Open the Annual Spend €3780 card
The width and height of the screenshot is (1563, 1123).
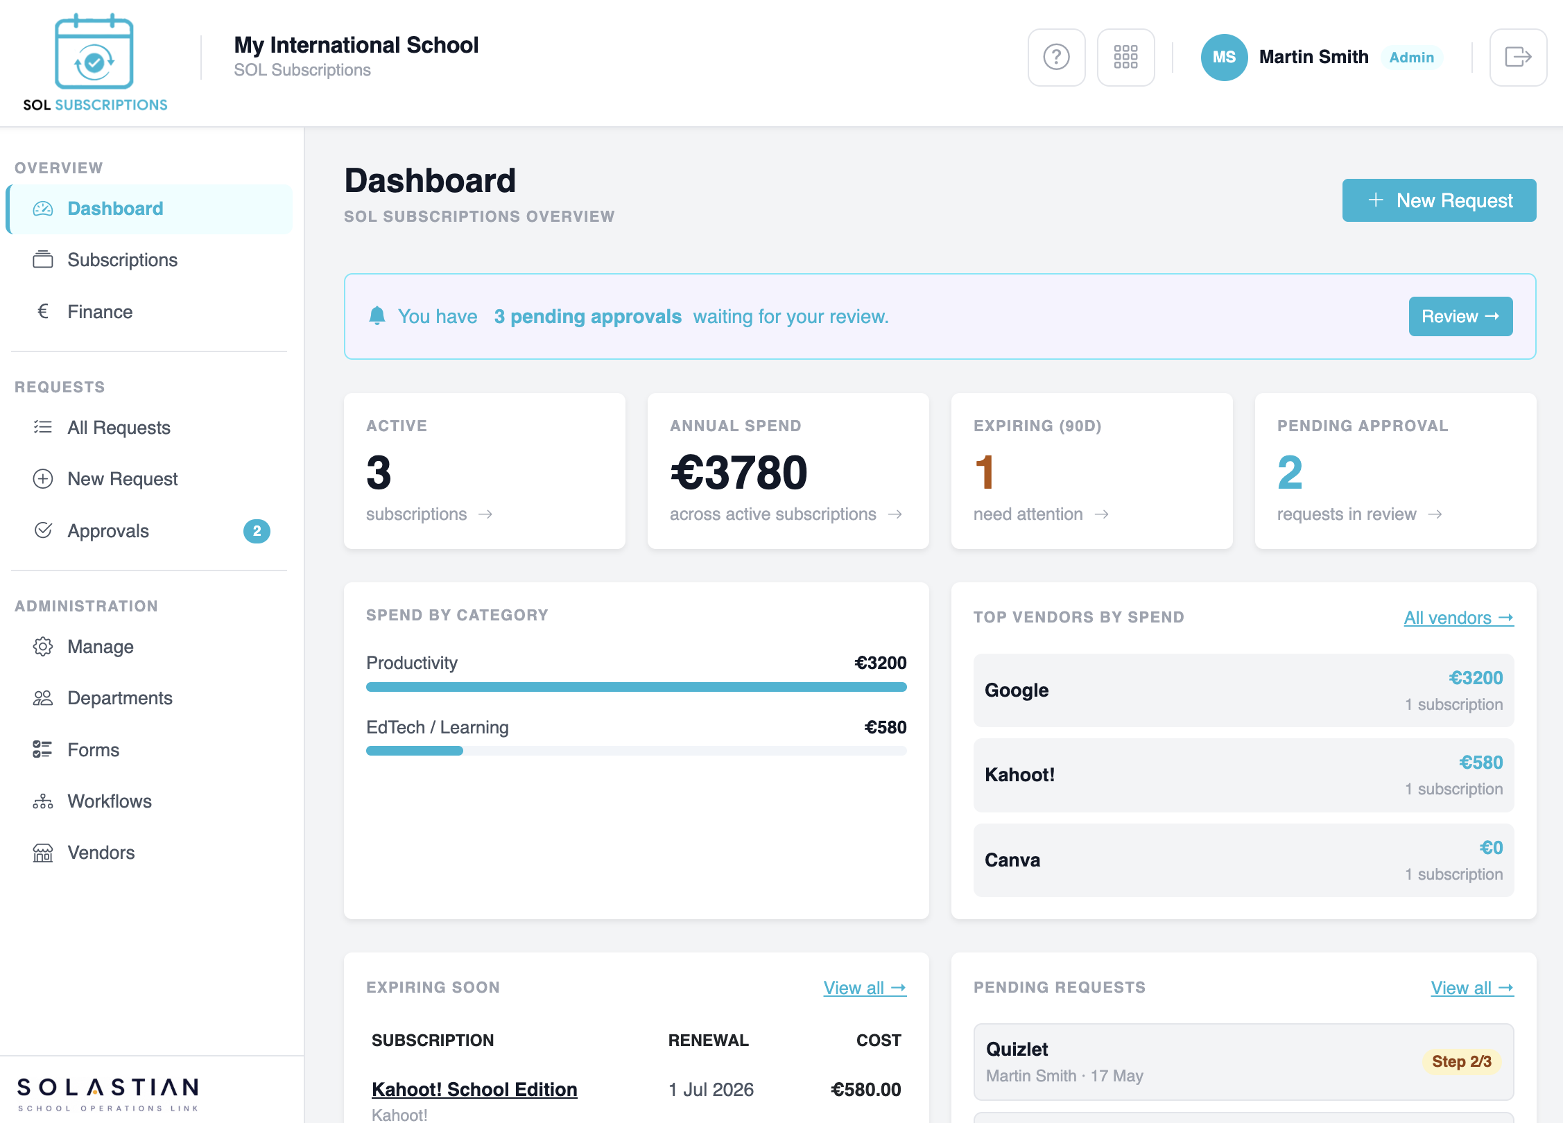click(x=788, y=471)
